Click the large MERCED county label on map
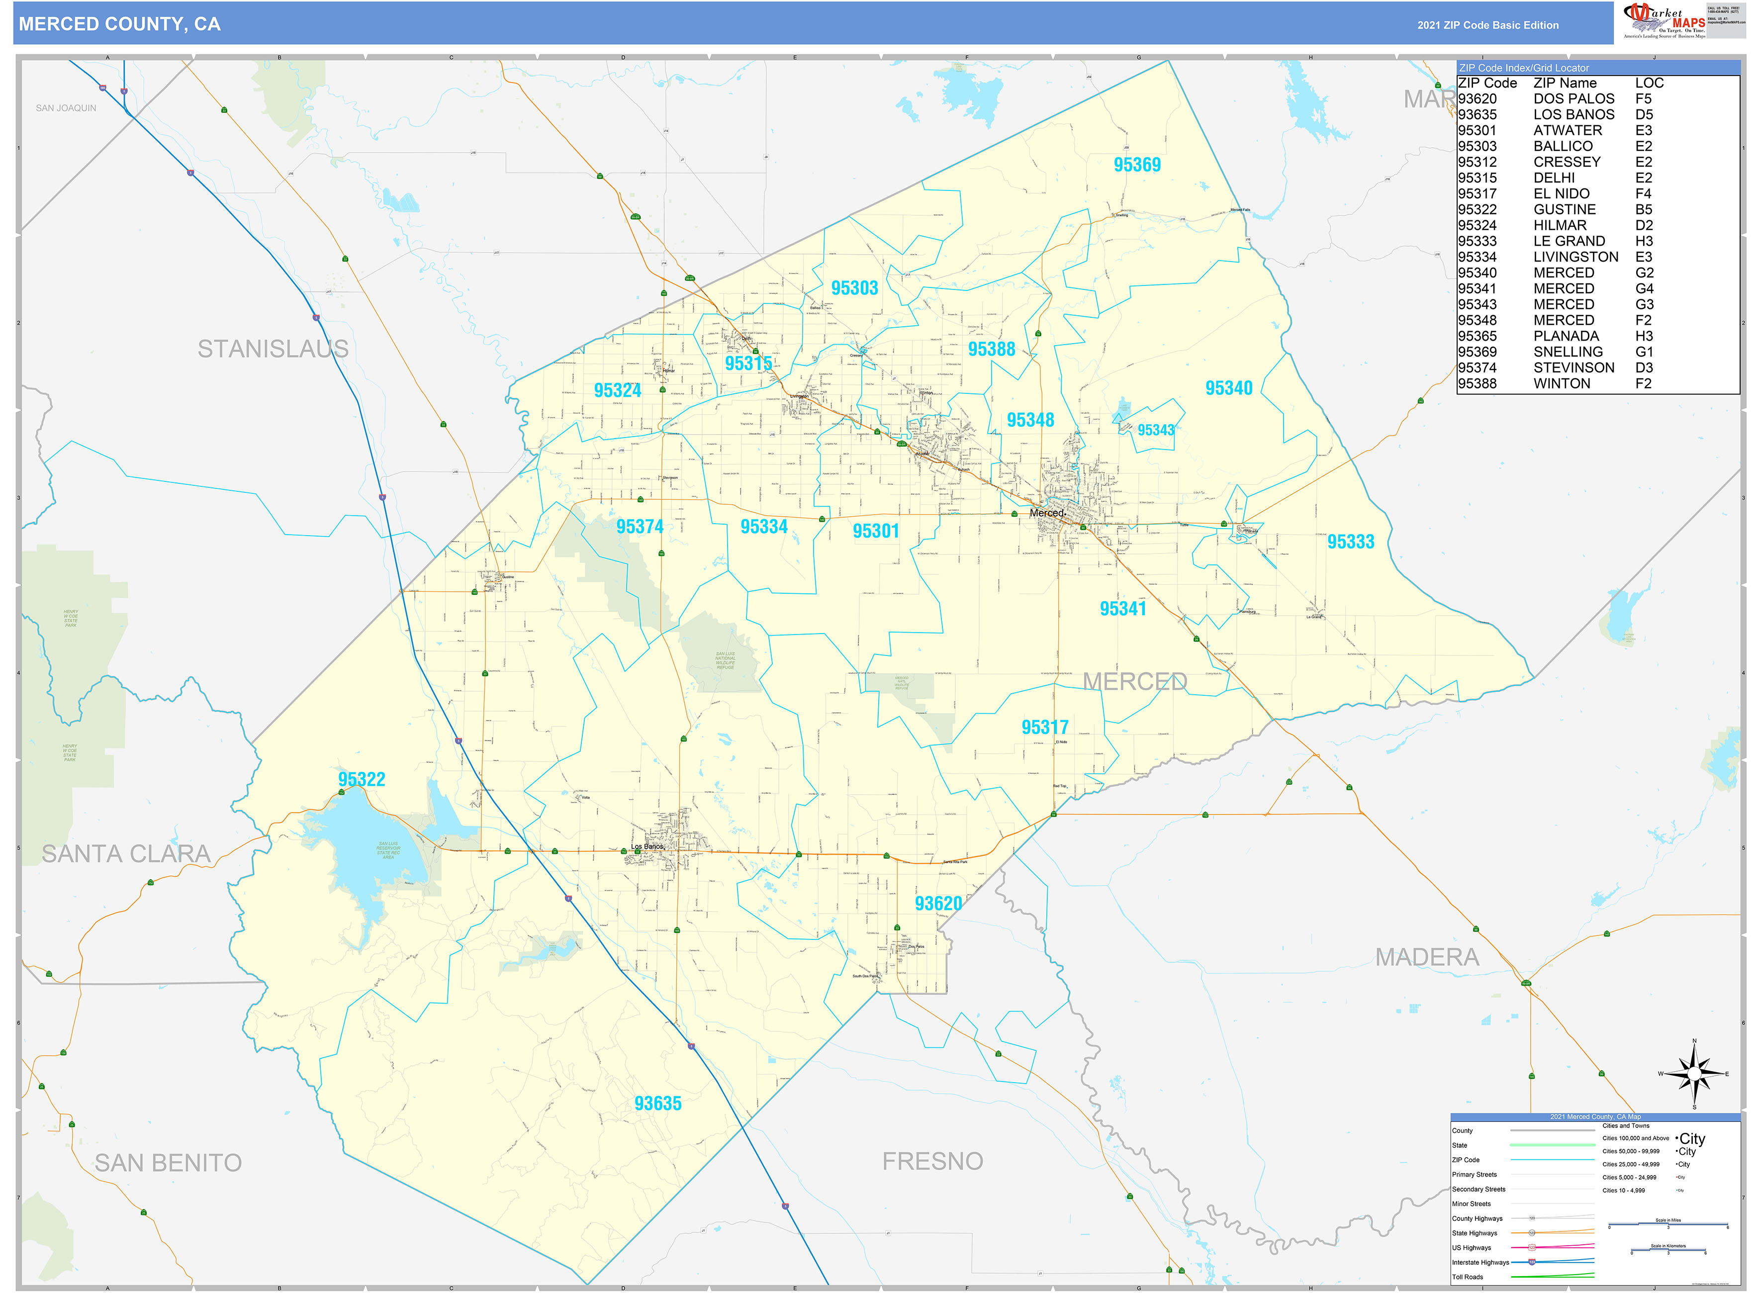 pyautogui.click(x=1134, y=682)
